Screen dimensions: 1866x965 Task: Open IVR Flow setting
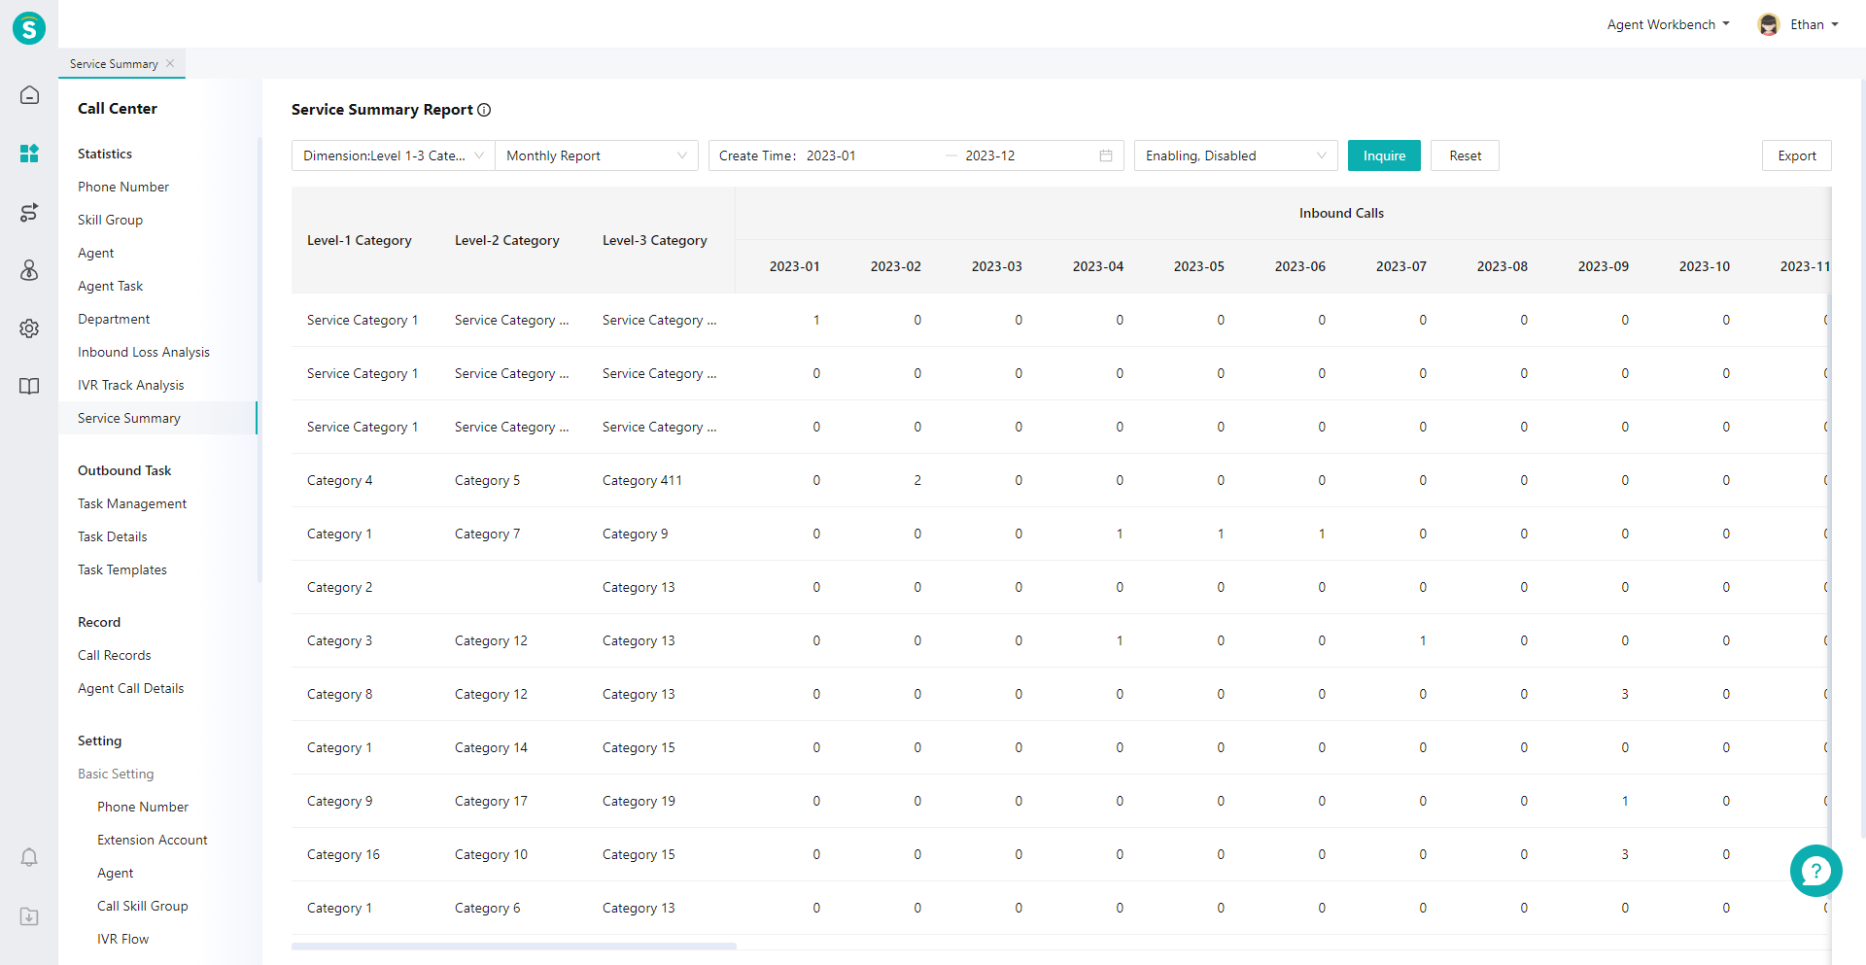pos(122,939)
